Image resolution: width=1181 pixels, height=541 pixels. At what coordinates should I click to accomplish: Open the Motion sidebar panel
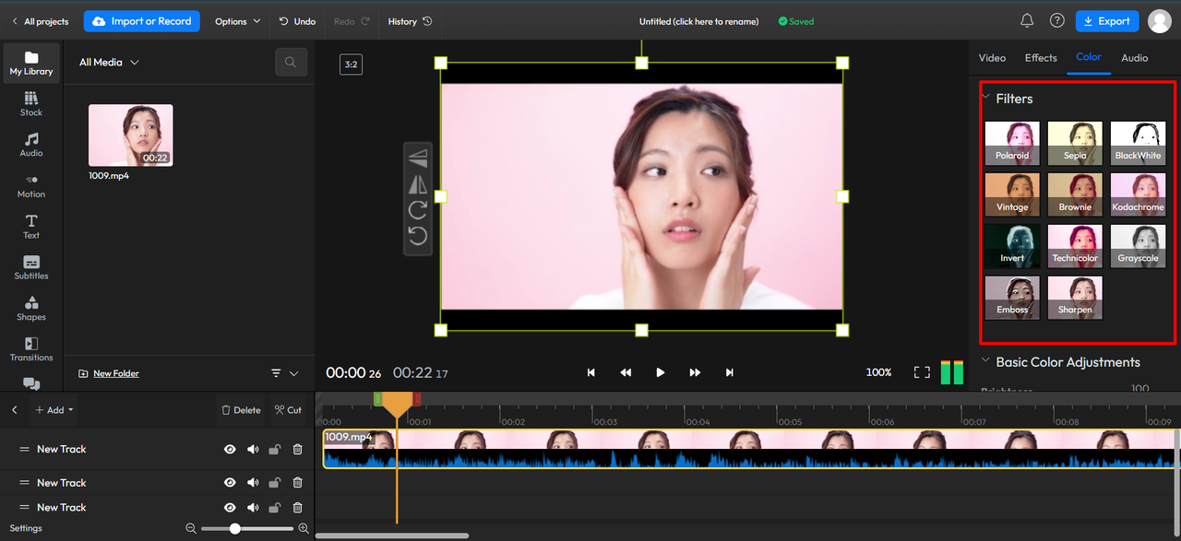[x=31, y=186]
